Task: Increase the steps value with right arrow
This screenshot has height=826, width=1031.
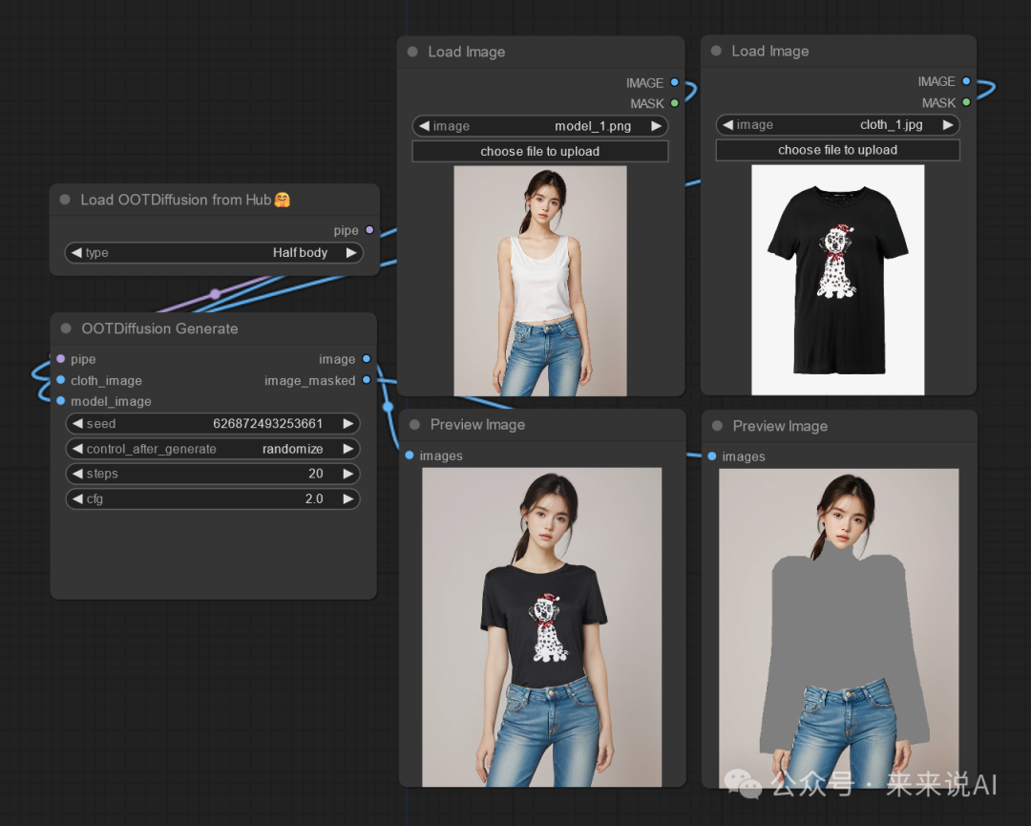Action: (347, 474)
